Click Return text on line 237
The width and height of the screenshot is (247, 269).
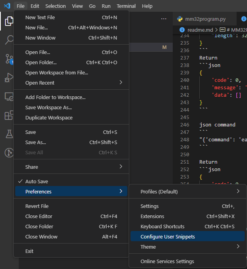click(208, 58)
